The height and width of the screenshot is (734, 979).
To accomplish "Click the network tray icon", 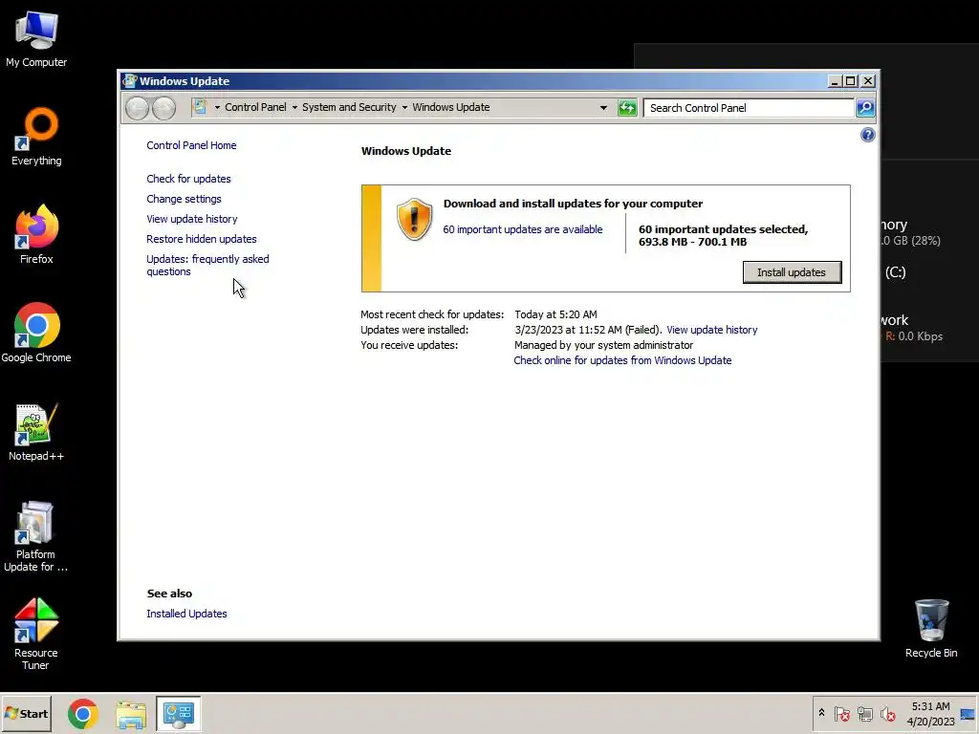I will point(864,713).
